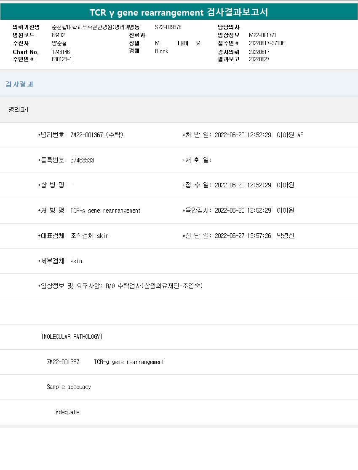Image resolution: width=358 pixels, height=470 pixels.
Task: Click resident number 680123-1
Action: [x=61, y=59]
